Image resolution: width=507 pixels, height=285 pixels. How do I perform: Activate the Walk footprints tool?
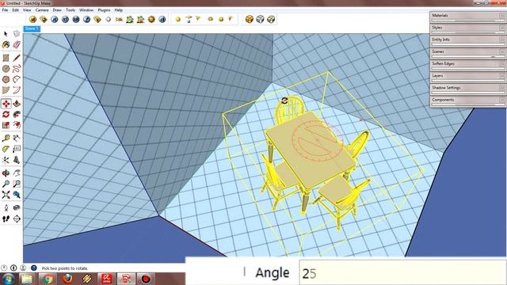point(6,218)
